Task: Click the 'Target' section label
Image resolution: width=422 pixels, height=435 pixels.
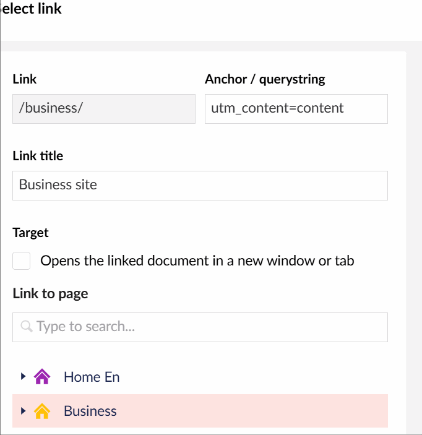Action: [30, 233]
